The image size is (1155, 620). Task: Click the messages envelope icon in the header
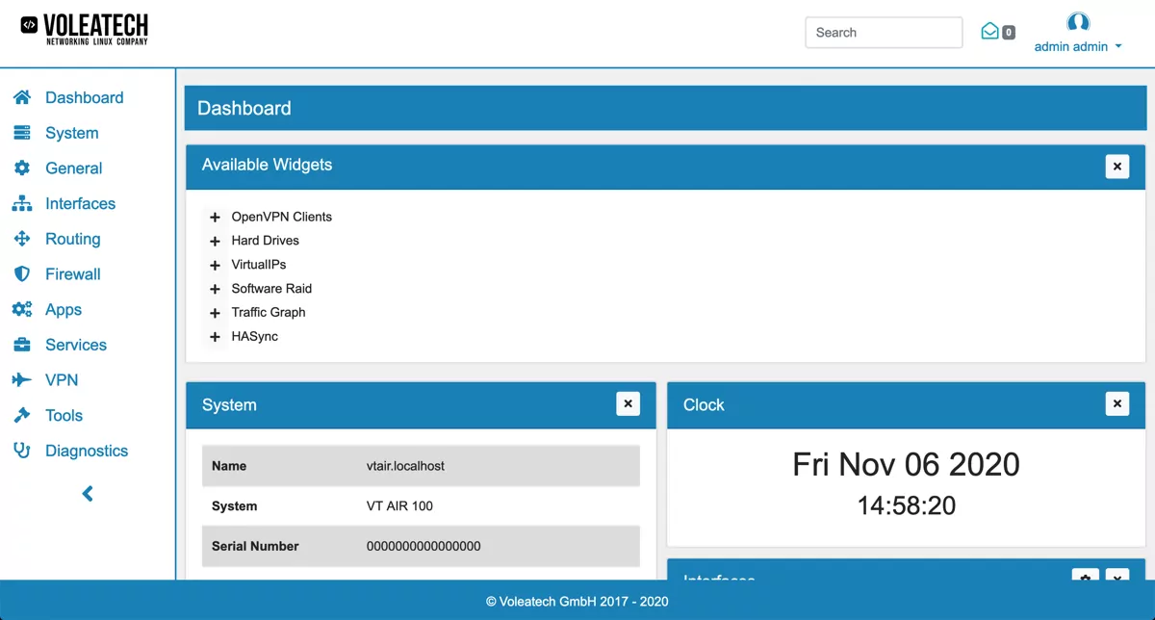click(x=990, y=31)
